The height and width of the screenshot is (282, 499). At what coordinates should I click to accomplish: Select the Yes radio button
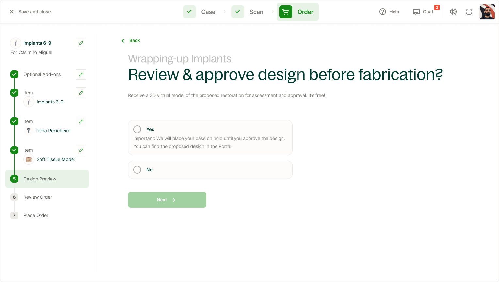(137, 129)
